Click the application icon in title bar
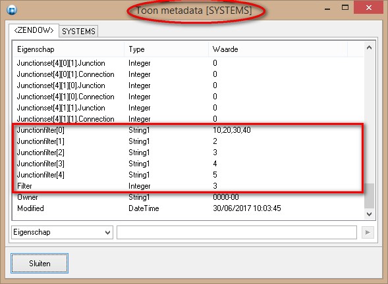This screenshot has height=284, width=388. 12,10
